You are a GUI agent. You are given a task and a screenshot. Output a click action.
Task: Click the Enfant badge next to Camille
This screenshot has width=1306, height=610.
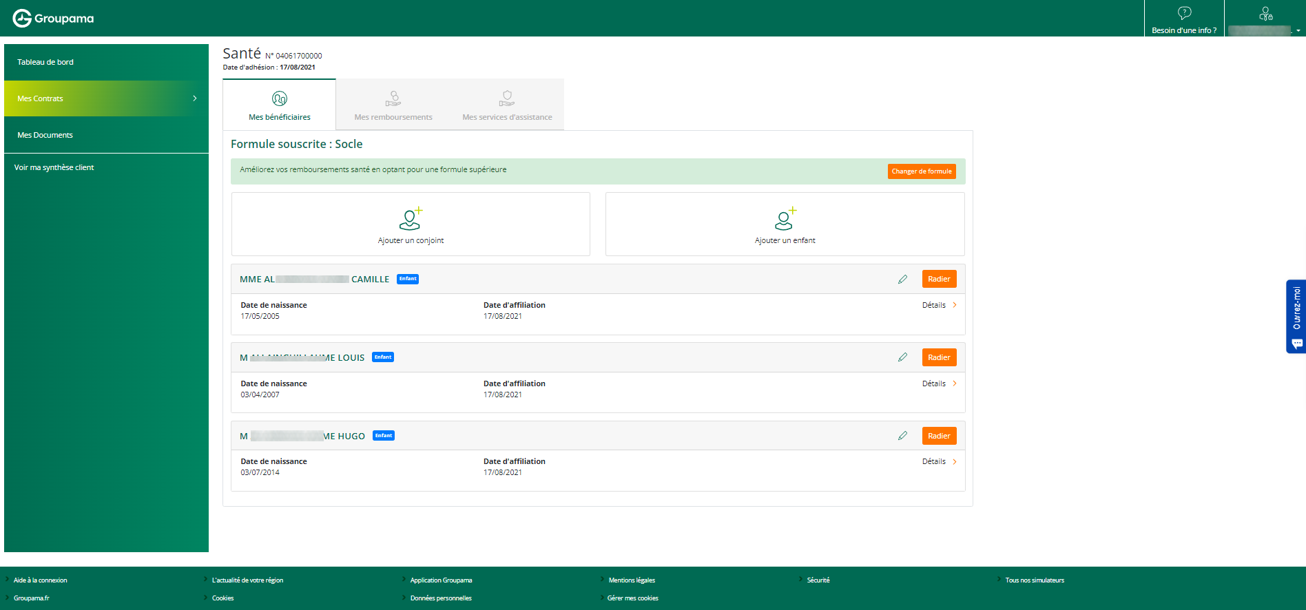(408, 279)
